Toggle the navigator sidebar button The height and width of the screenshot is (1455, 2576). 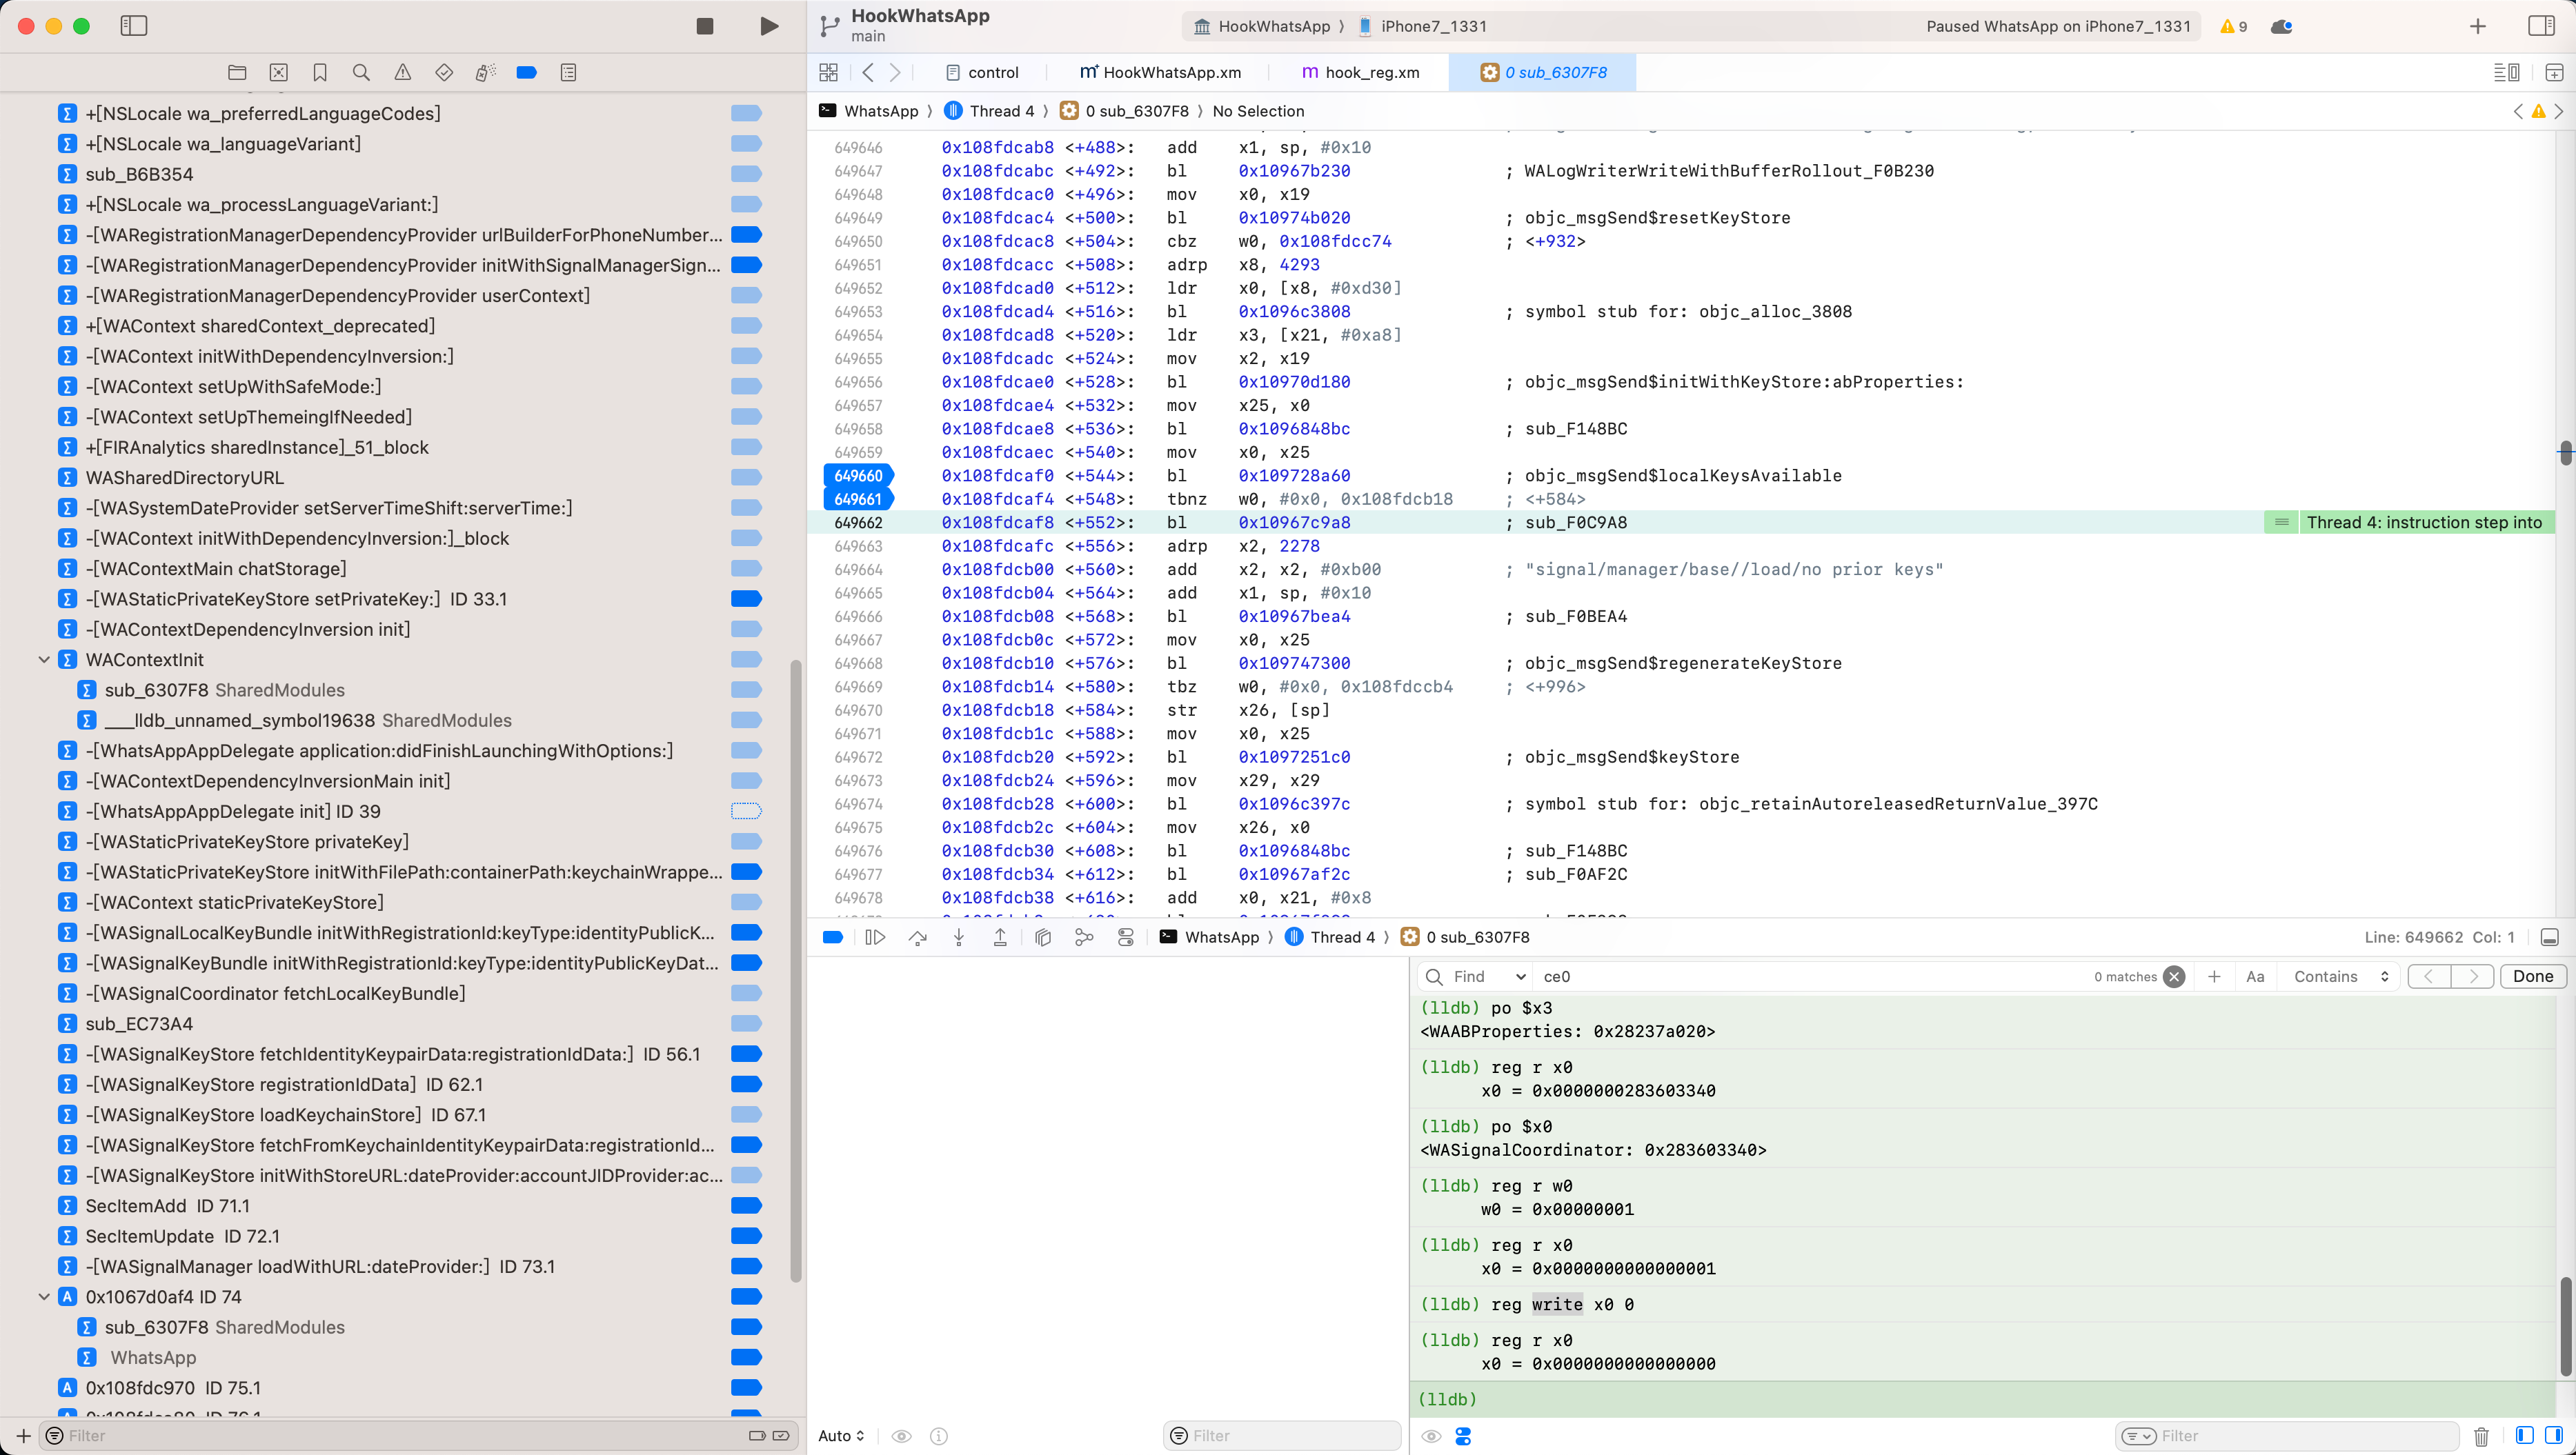click(133, 26)
